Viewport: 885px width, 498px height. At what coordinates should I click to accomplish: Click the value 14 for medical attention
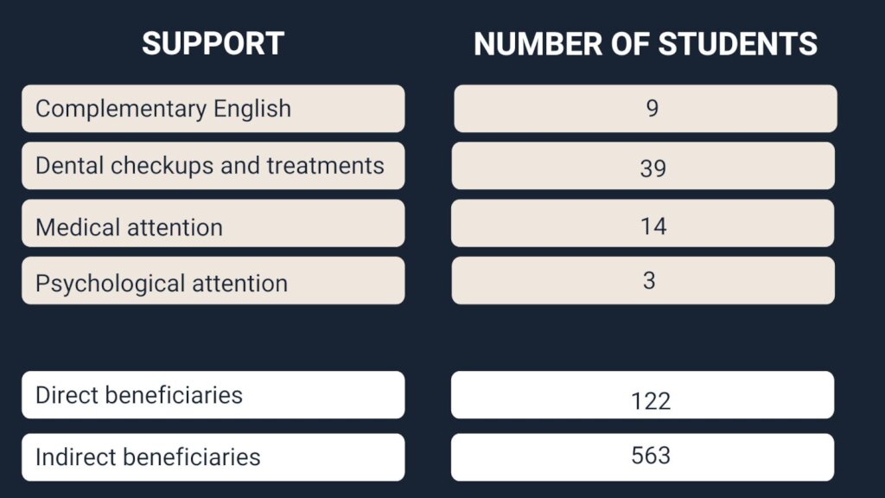tap(653, 227)
